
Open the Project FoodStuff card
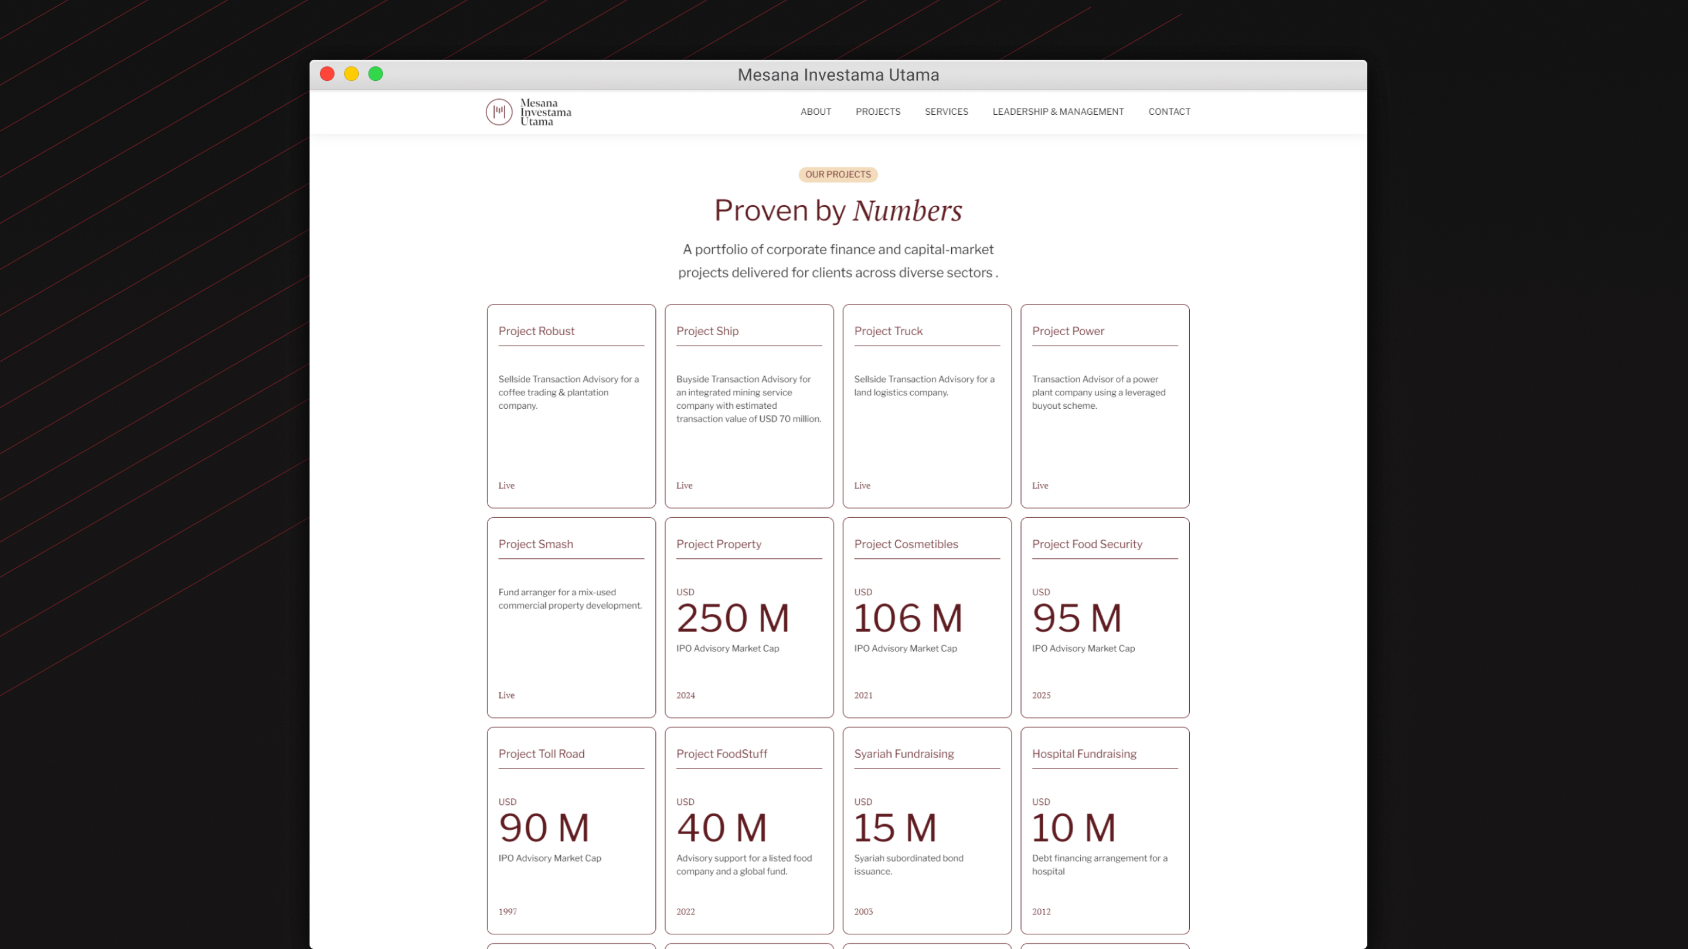[748, 831]
